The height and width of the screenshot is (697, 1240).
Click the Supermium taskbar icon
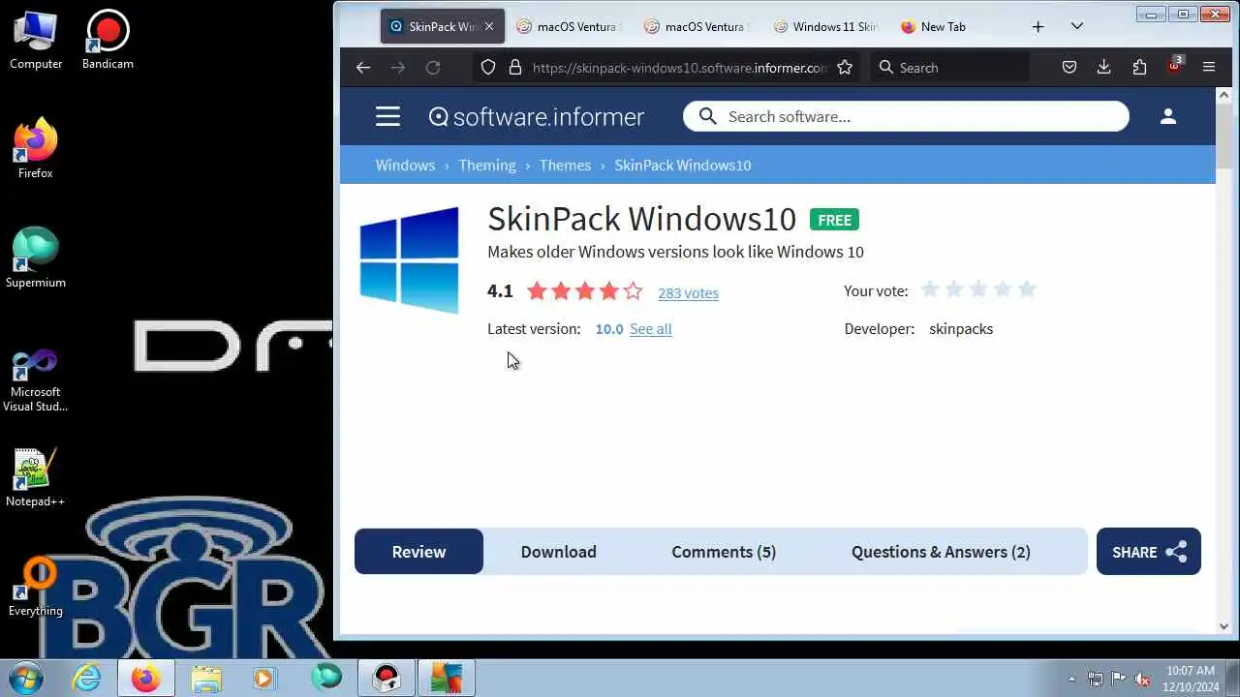[326, 677]
